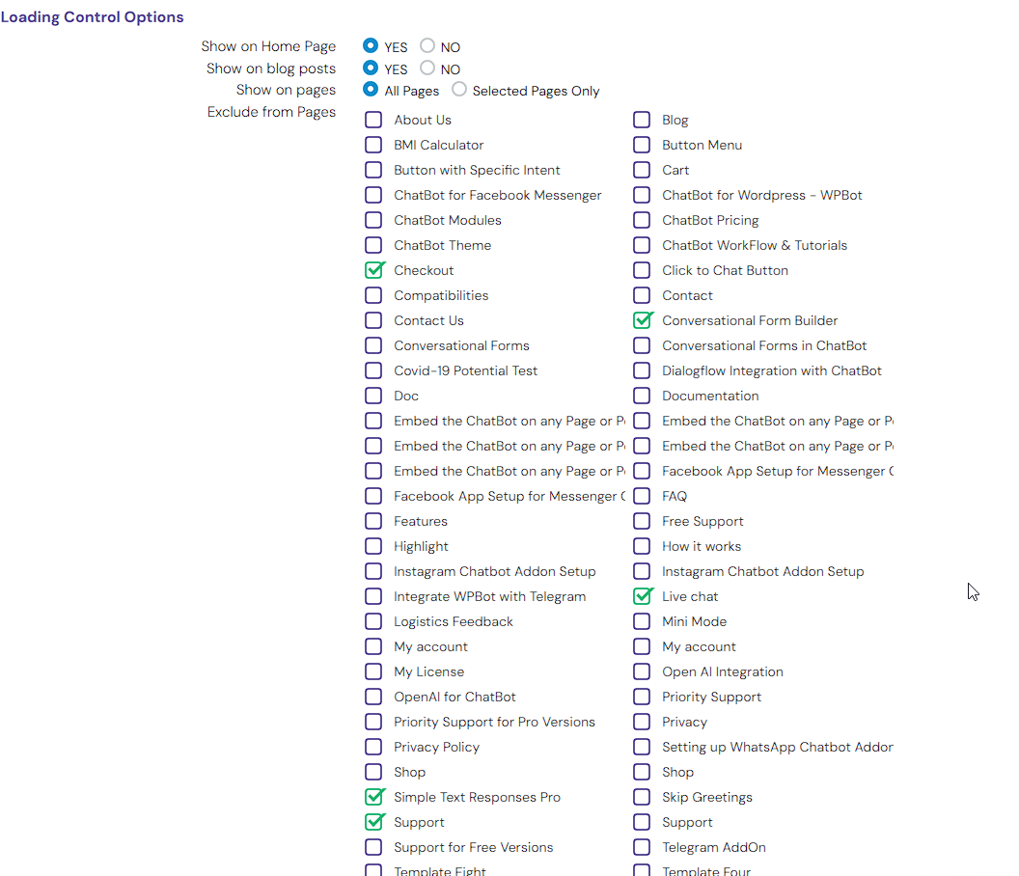Uncheck Conversational Form Builder checkbox
1019x876 pixels.
(643, 320)
